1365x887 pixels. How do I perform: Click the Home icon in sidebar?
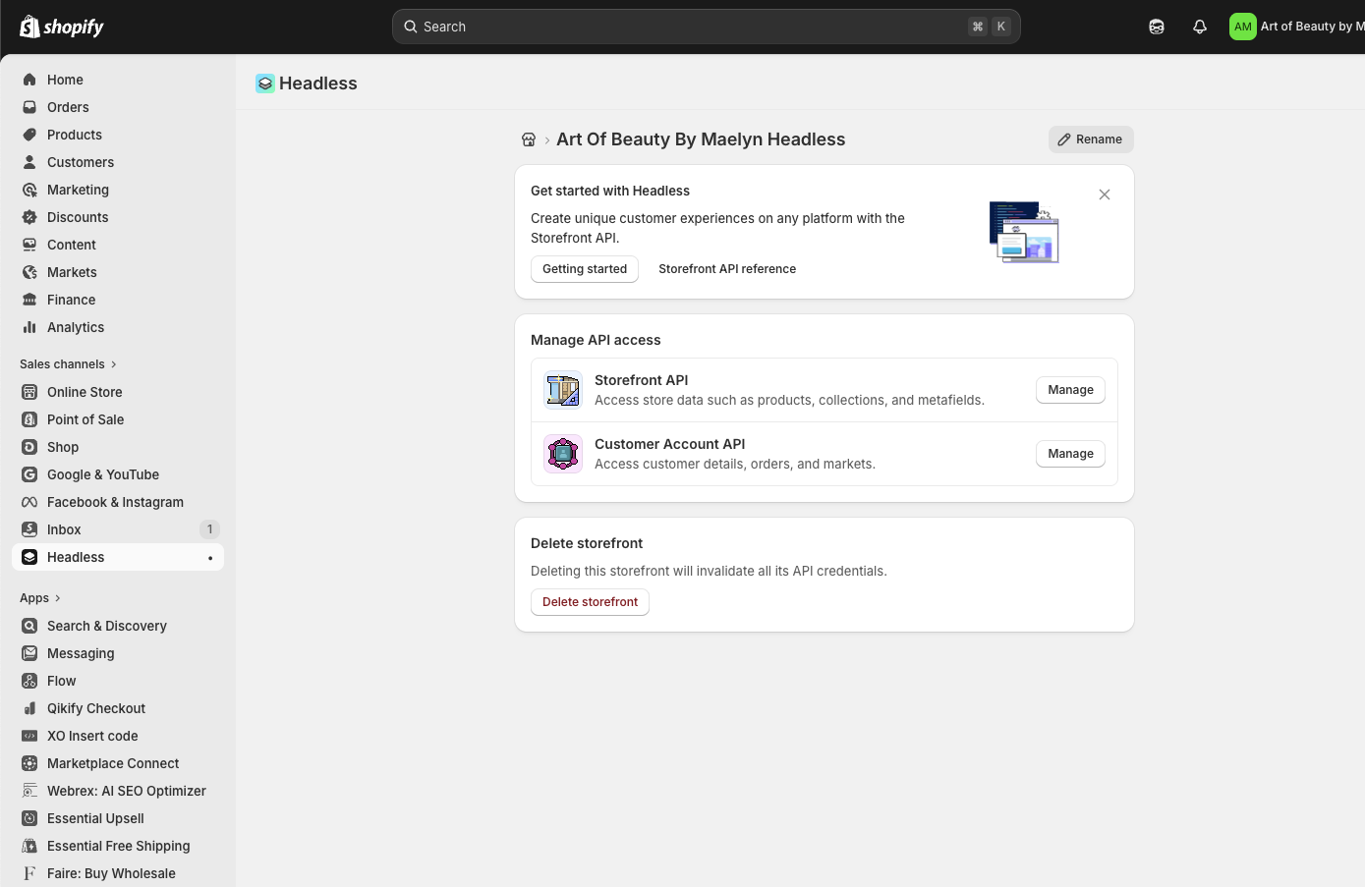click(x=29, y=80)
